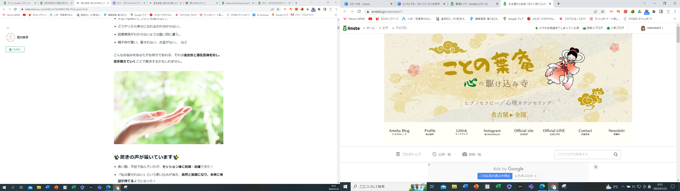Click the blog search magnifier icon

[615, 154]
